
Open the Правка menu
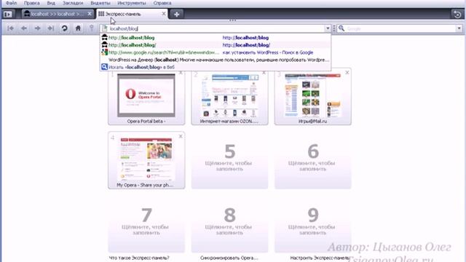click(32, 3)
